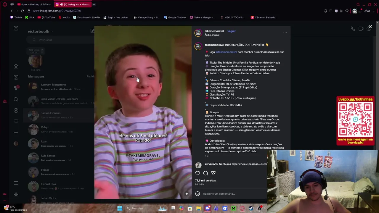Click @takememoravel mention in caption

(x=226, y=52)
